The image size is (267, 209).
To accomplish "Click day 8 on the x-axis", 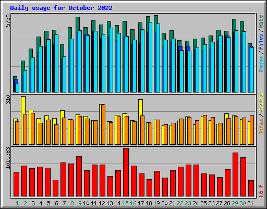I will tap(72, 203).
